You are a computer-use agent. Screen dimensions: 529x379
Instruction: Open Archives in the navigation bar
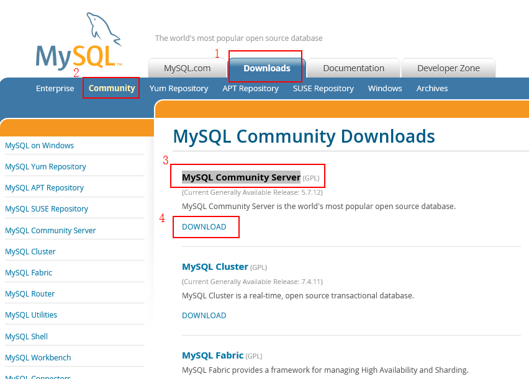pos(432,88)
